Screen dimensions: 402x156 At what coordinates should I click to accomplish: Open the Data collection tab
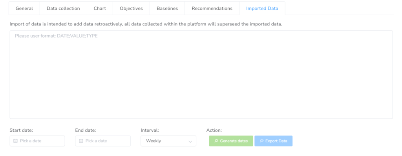tap(63, 9)
